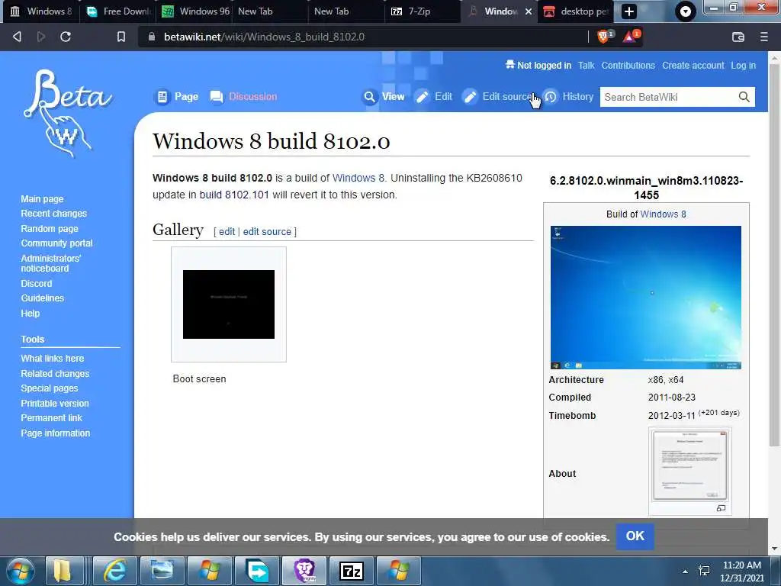The width and height of the screenshot is (781, 586).
Task: Accept cookies with OK button
Action: (635, 536)
